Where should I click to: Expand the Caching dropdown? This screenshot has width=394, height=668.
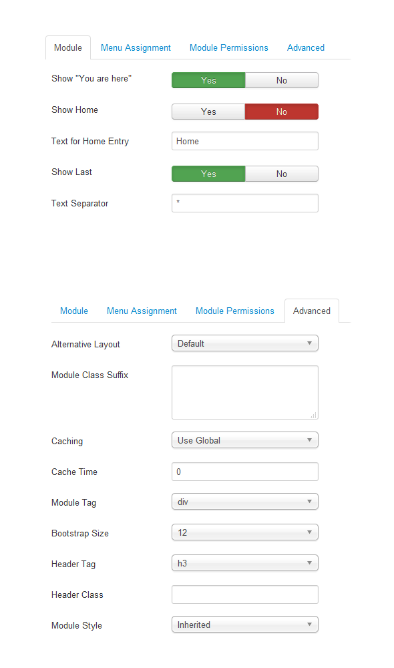tap(245, 440)
